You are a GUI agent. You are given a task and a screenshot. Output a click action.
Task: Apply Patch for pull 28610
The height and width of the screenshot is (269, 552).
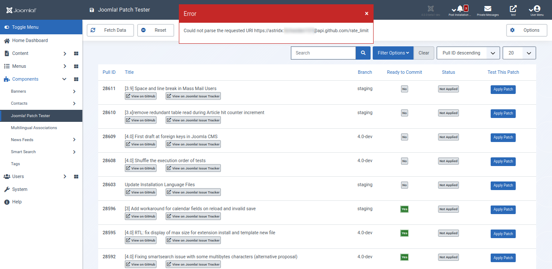pos(503,114)
